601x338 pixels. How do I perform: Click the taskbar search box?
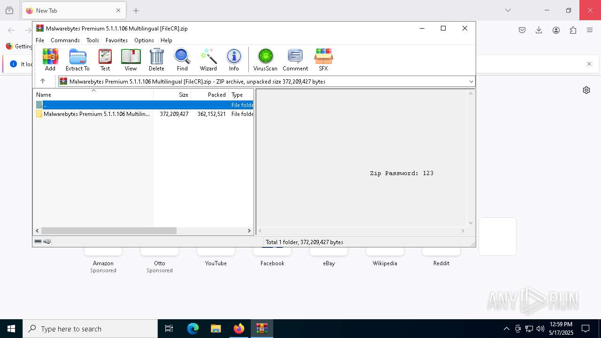pos(90,329)
